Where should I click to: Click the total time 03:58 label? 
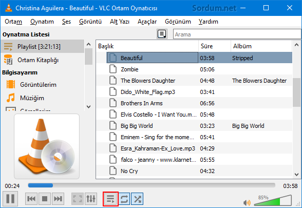click(290, 186)
